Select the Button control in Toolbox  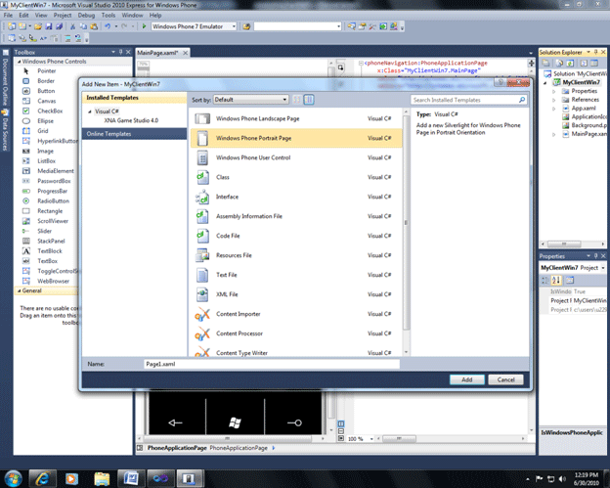[x=46, y=91]
